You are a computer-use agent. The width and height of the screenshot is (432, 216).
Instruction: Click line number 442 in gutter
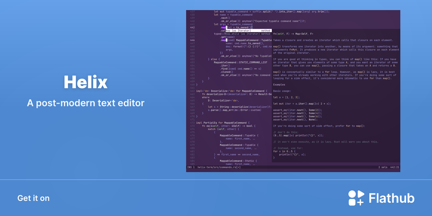tap(192, 27)
